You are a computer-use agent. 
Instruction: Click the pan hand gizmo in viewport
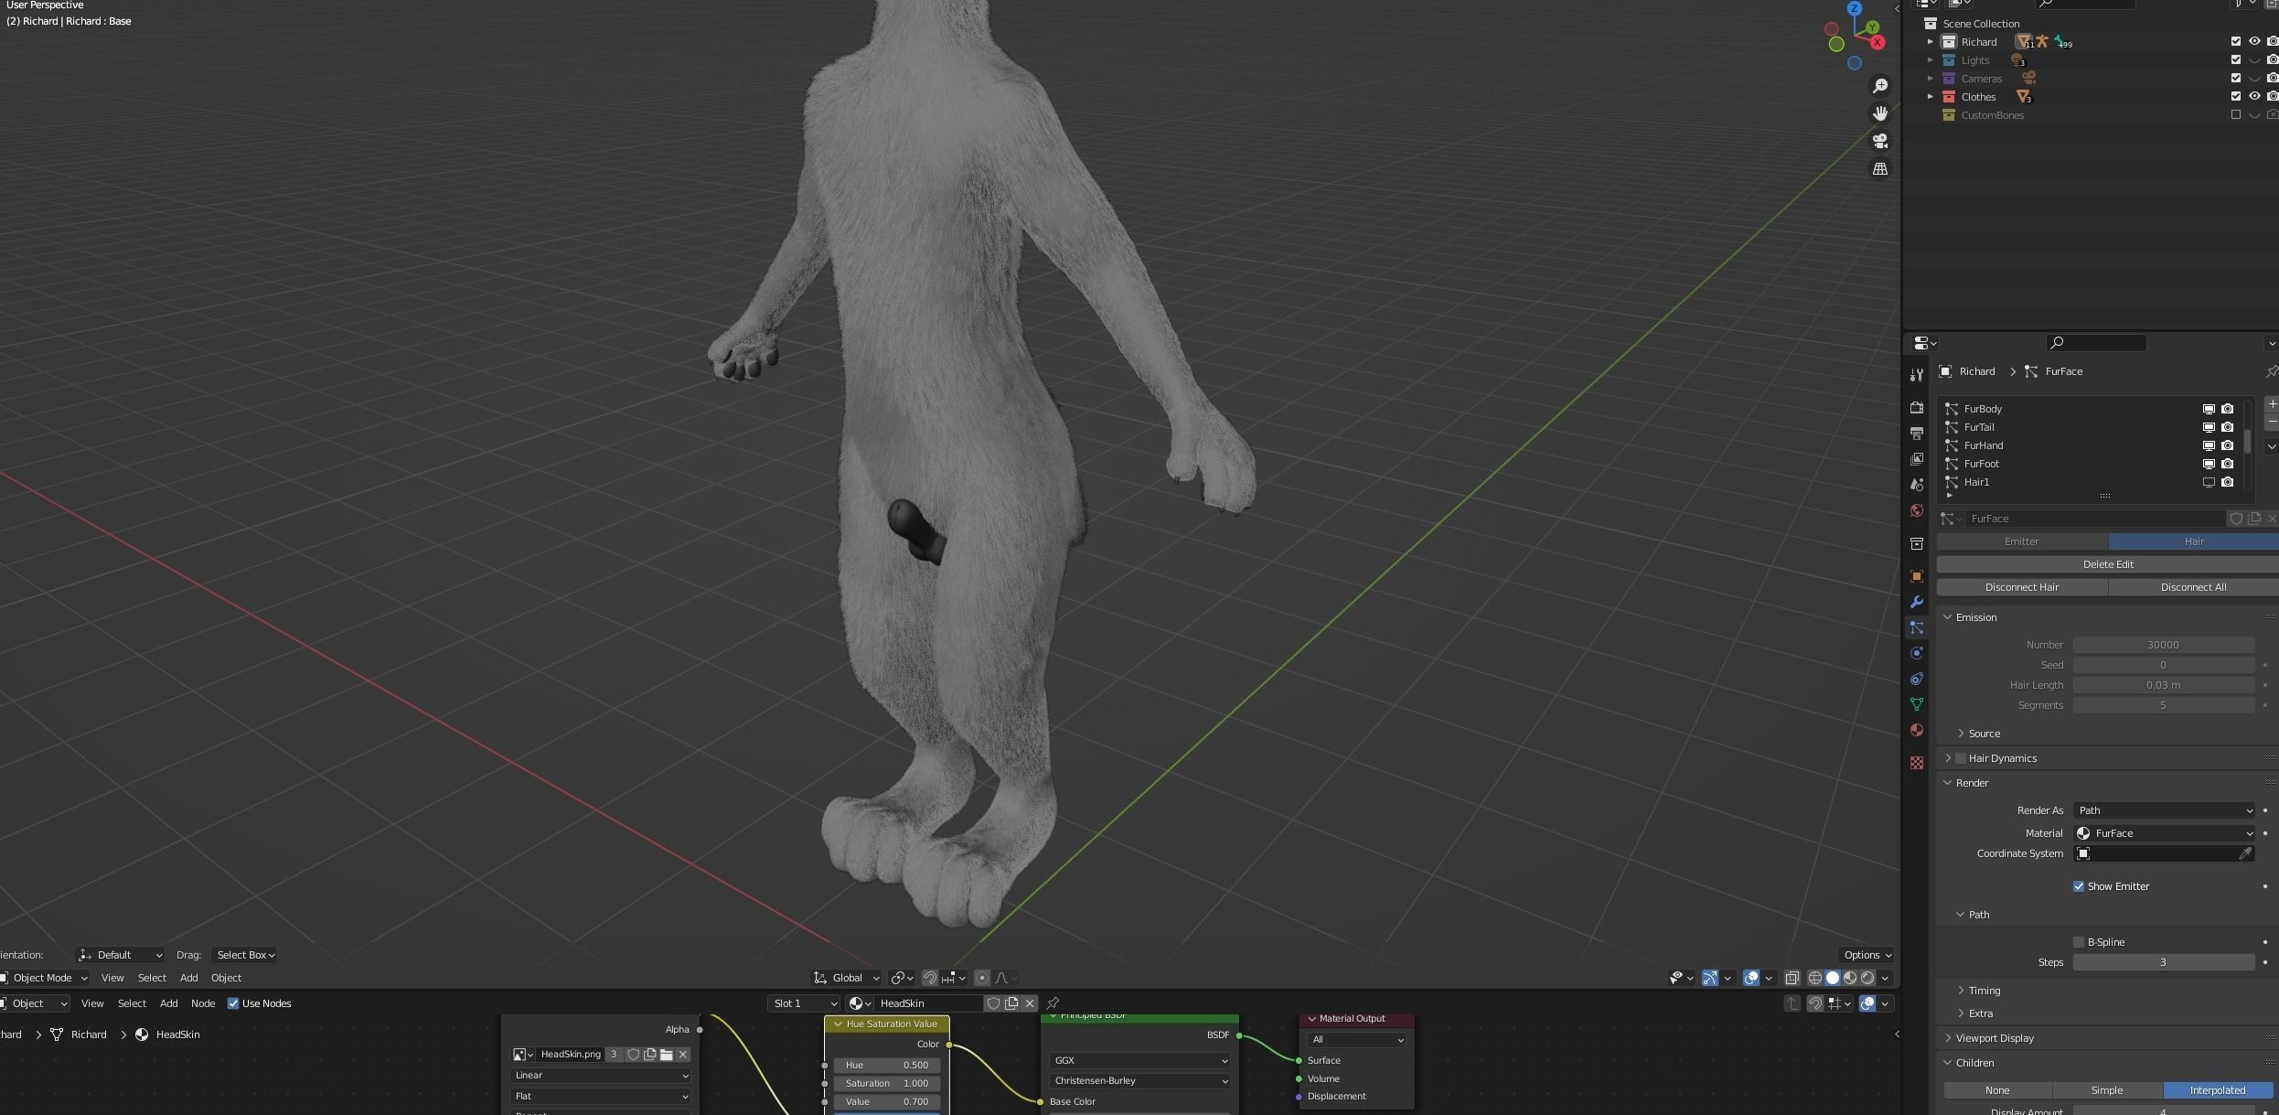pyautogui.click(x=1880, y=113)
